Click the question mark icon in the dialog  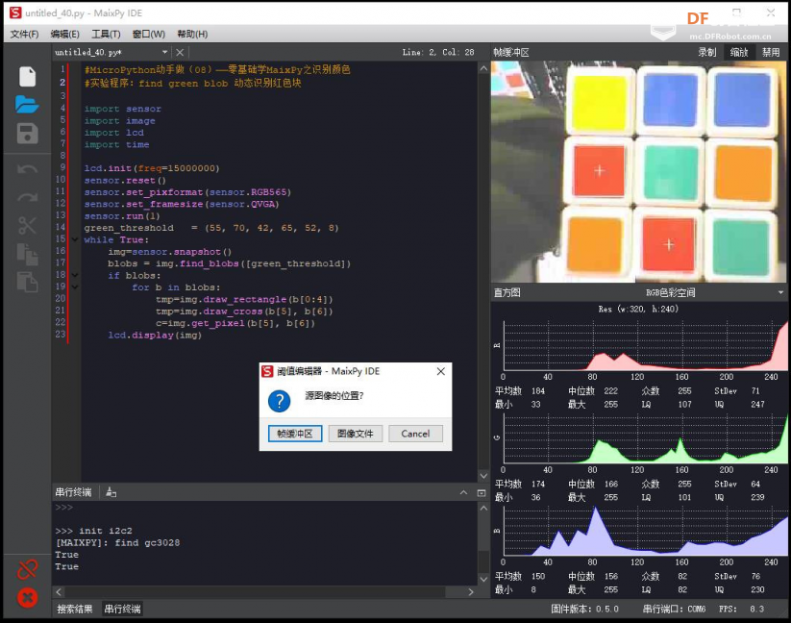point(280,401)
